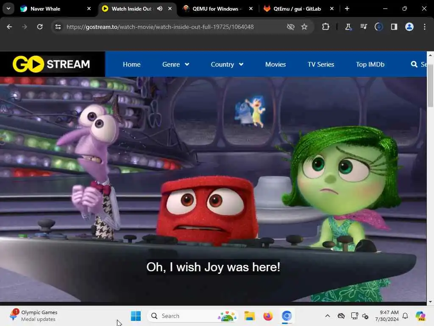Click the Inside Out video player
The height and width of the screenshot is (326, 434).
[x=213, y=189]
